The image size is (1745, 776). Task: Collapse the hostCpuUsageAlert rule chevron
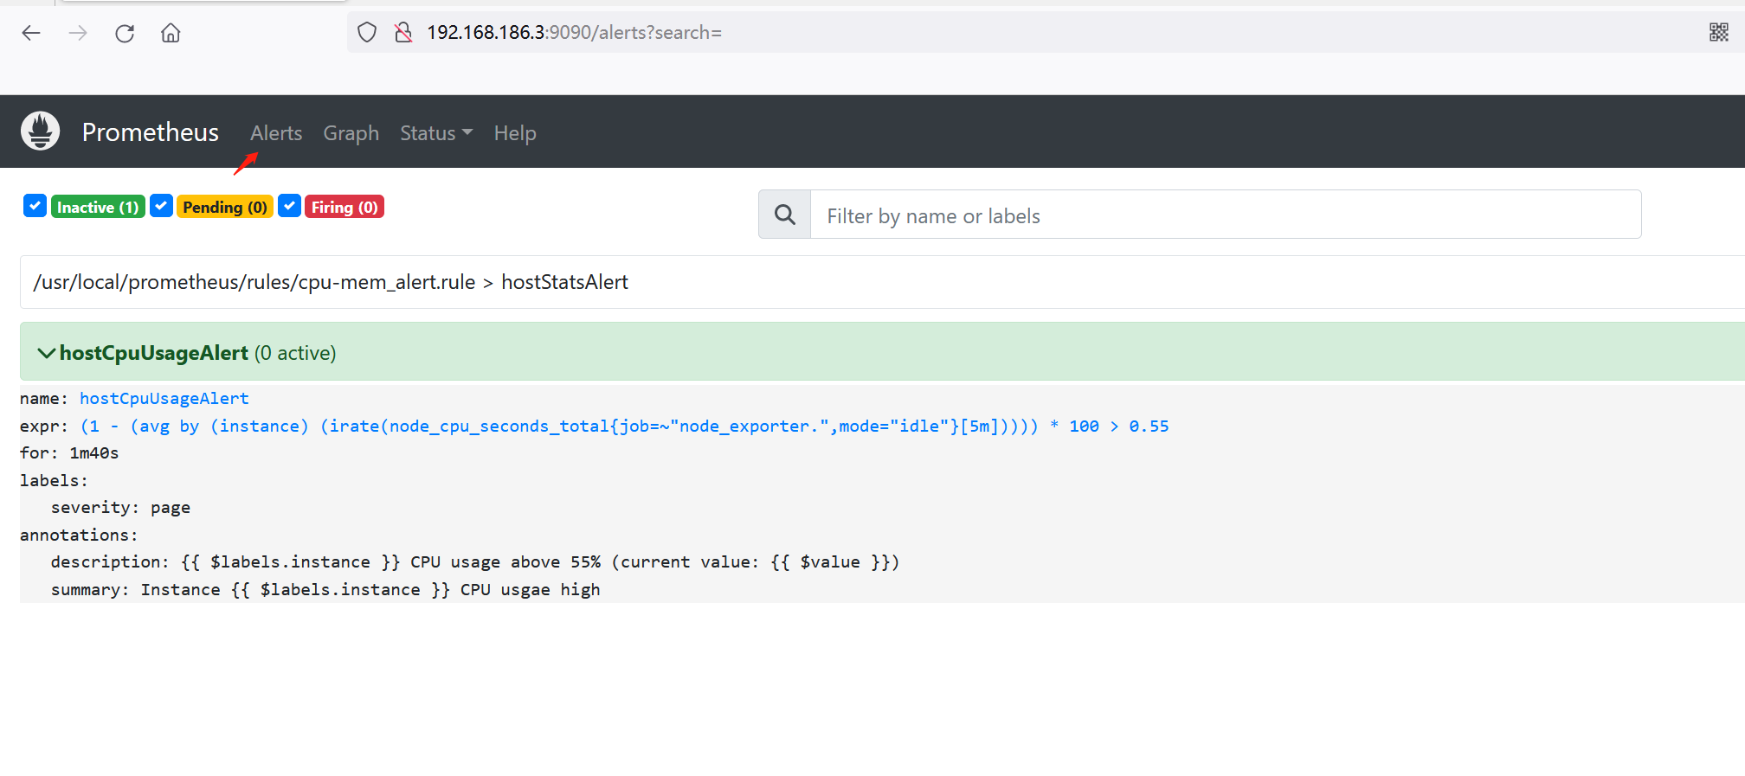coord(46,353)
